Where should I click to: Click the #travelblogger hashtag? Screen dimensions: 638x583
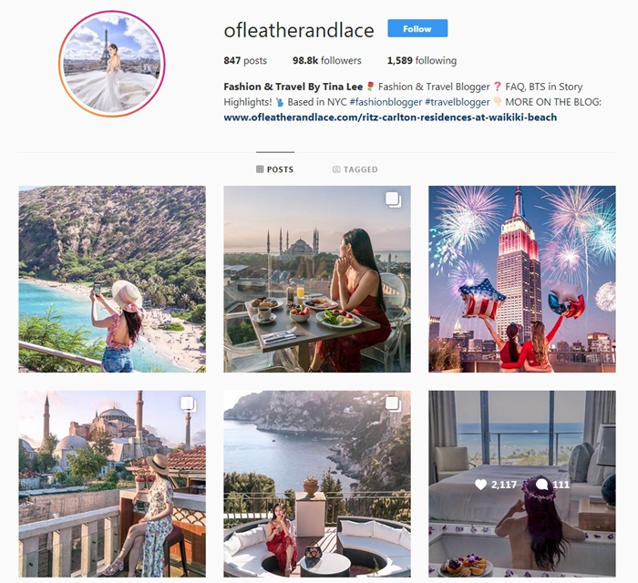pyautogui.click(x=458, y=102)
